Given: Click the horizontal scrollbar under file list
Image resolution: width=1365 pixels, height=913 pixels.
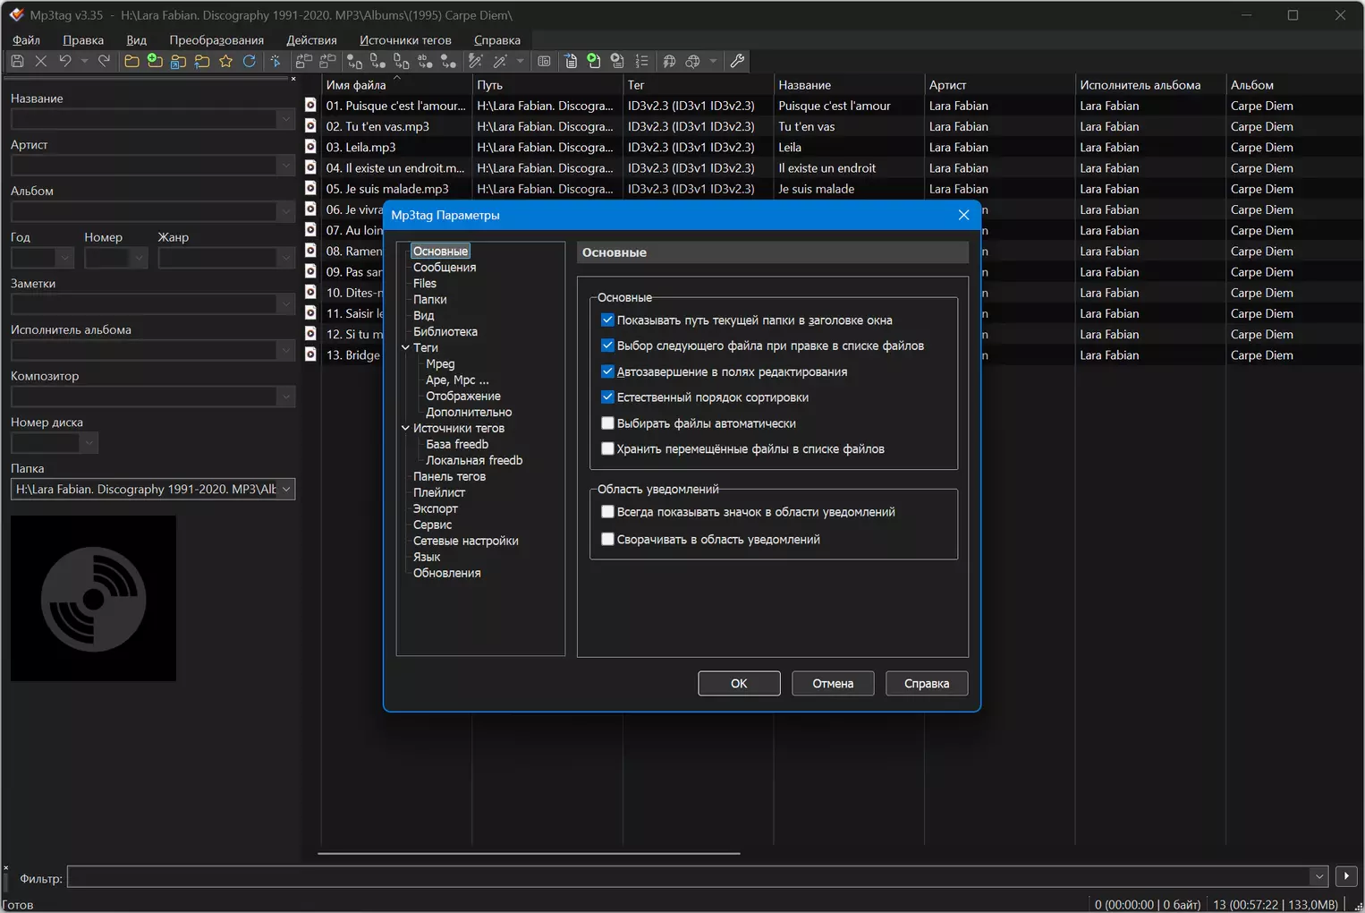Looking at the screenshot, I should click(529, 853).
